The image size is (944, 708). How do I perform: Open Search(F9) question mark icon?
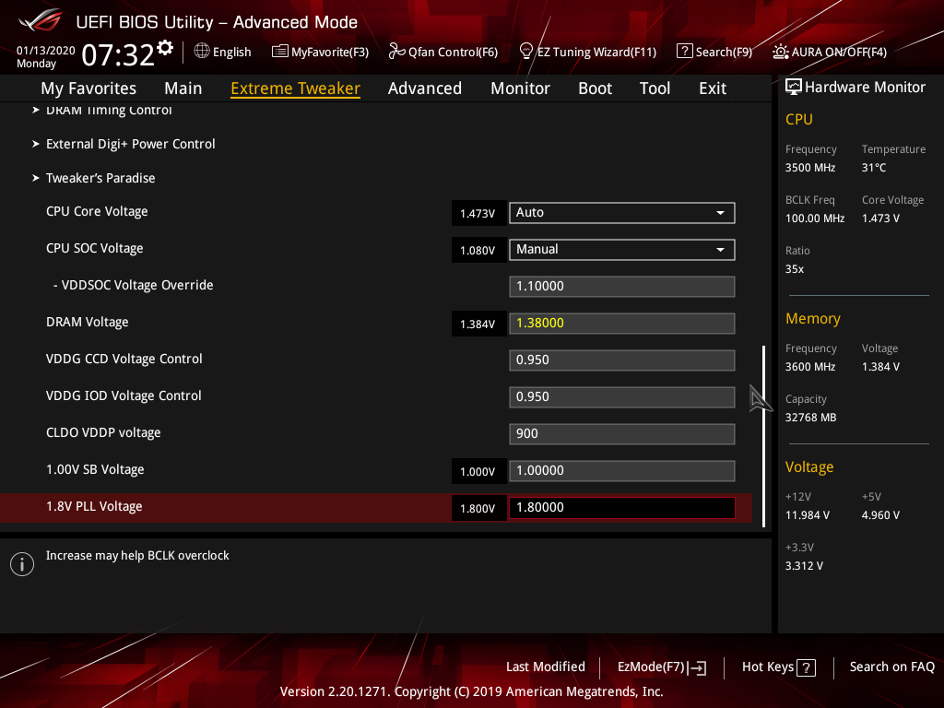[x=685, y=52]
